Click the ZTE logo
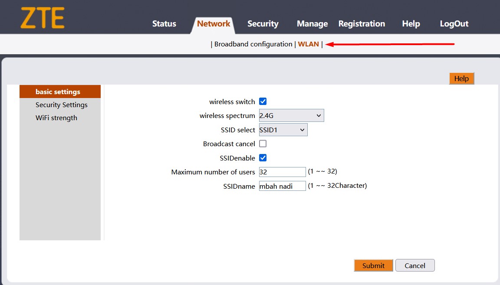500x285 pixels. coord(42,18)
